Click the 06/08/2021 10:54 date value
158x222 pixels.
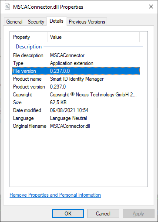69,110
